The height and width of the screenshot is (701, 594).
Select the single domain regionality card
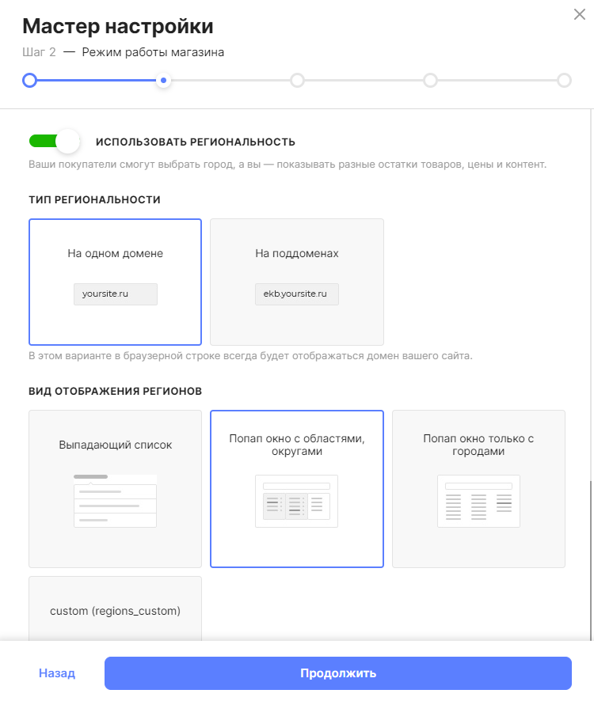click(115, 282)
